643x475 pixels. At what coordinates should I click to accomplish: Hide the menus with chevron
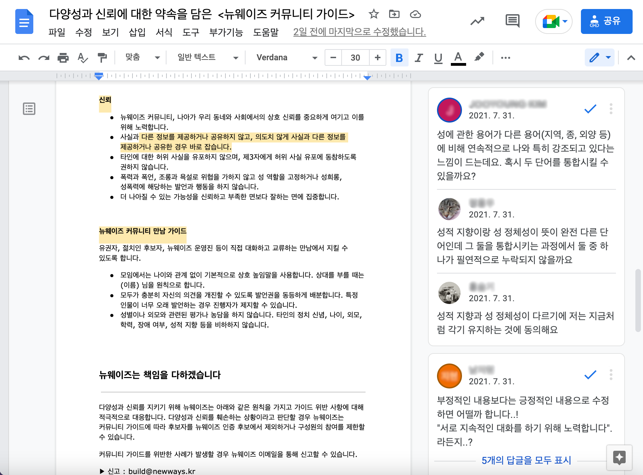[631, 58]
